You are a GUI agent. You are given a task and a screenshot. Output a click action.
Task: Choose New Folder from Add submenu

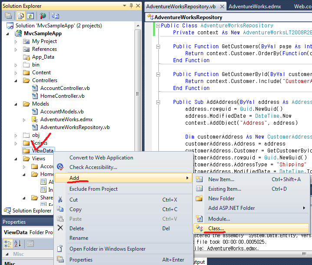pos(251,199)
